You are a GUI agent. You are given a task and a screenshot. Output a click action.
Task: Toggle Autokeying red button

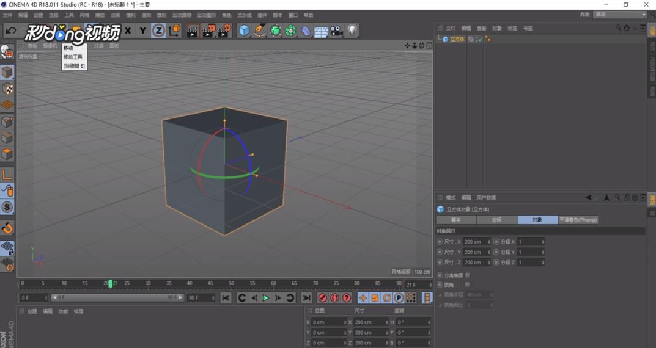(x=334, y=298)
